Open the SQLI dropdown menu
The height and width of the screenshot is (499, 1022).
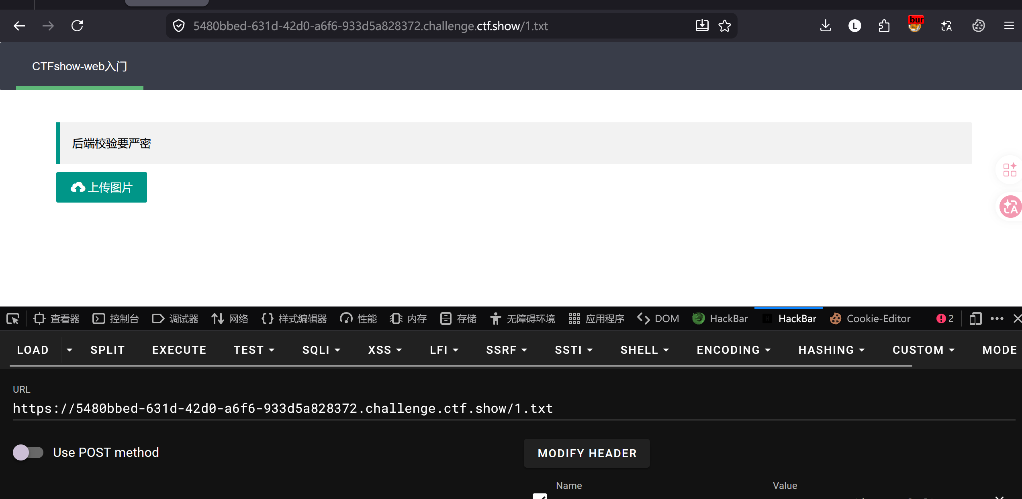(x=321, y=350)
